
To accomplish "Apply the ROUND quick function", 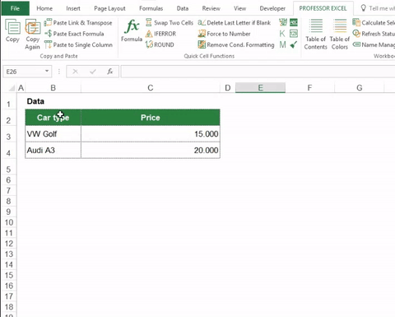I will pyautogui.click(x=160, y=44).
